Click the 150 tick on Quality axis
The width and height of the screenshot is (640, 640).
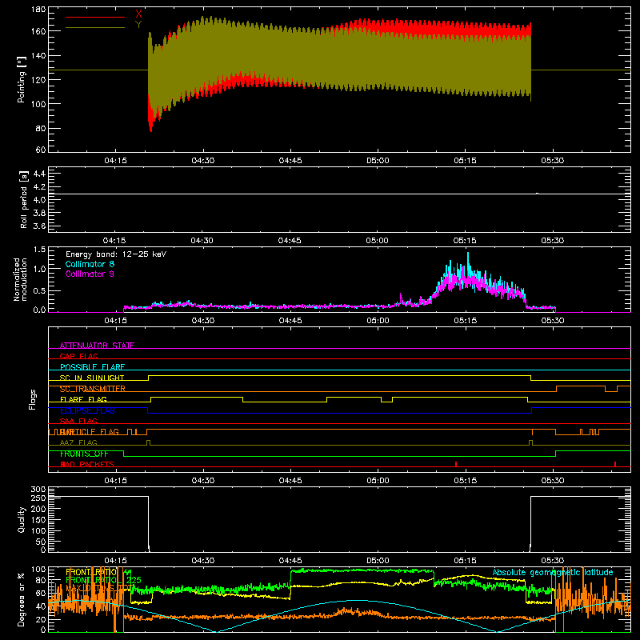[38, 520]
